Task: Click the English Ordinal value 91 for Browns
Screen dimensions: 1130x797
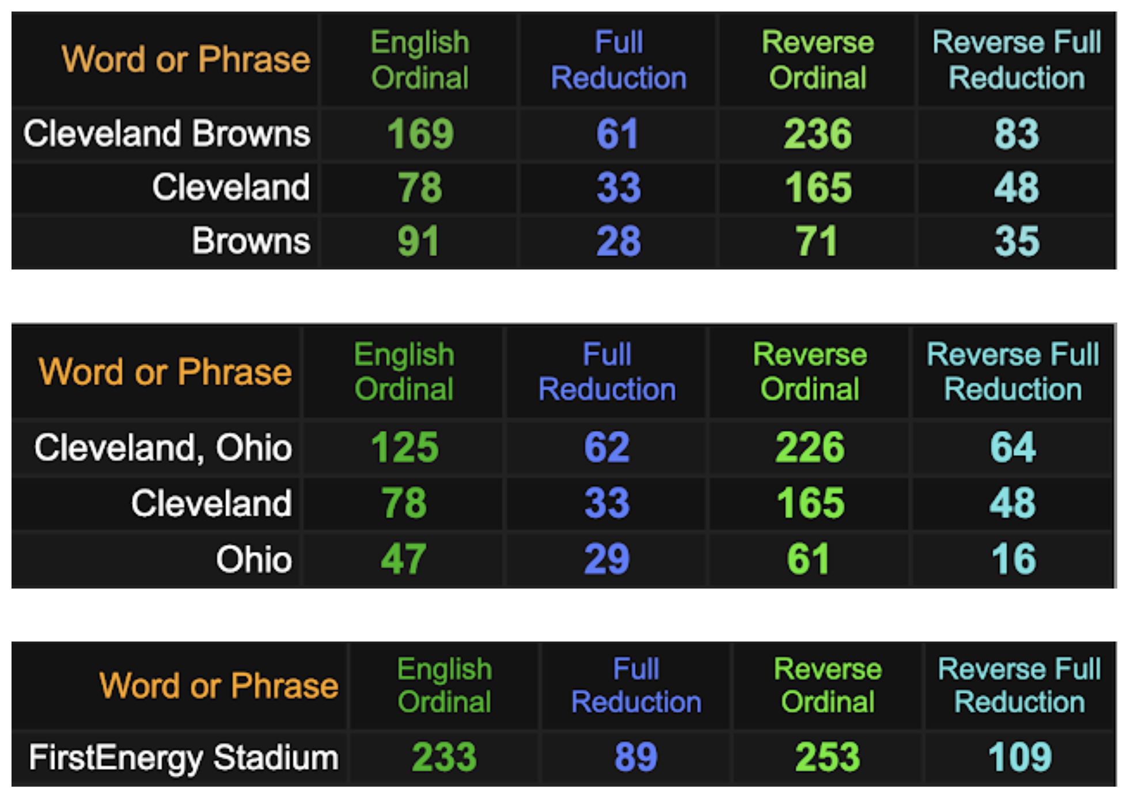Action: pyautogui.click(x=419, y=241)
